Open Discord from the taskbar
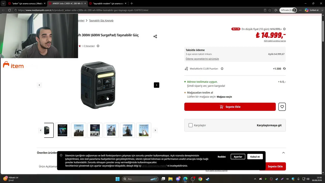325x183 pixels. 178,179
